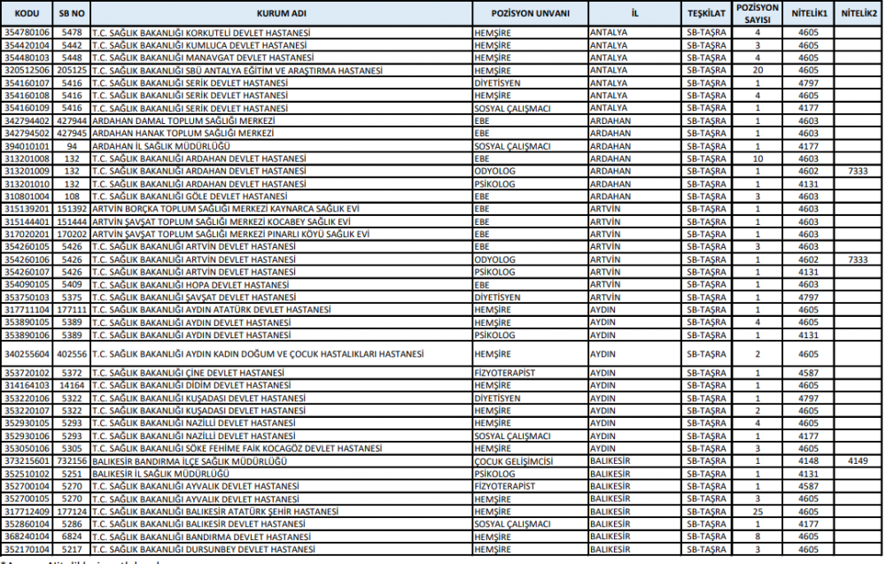Screen dimensions: 886x564
Task: Click the Kocabey Sağlık Evi name cell
Action: click(282, 222)
